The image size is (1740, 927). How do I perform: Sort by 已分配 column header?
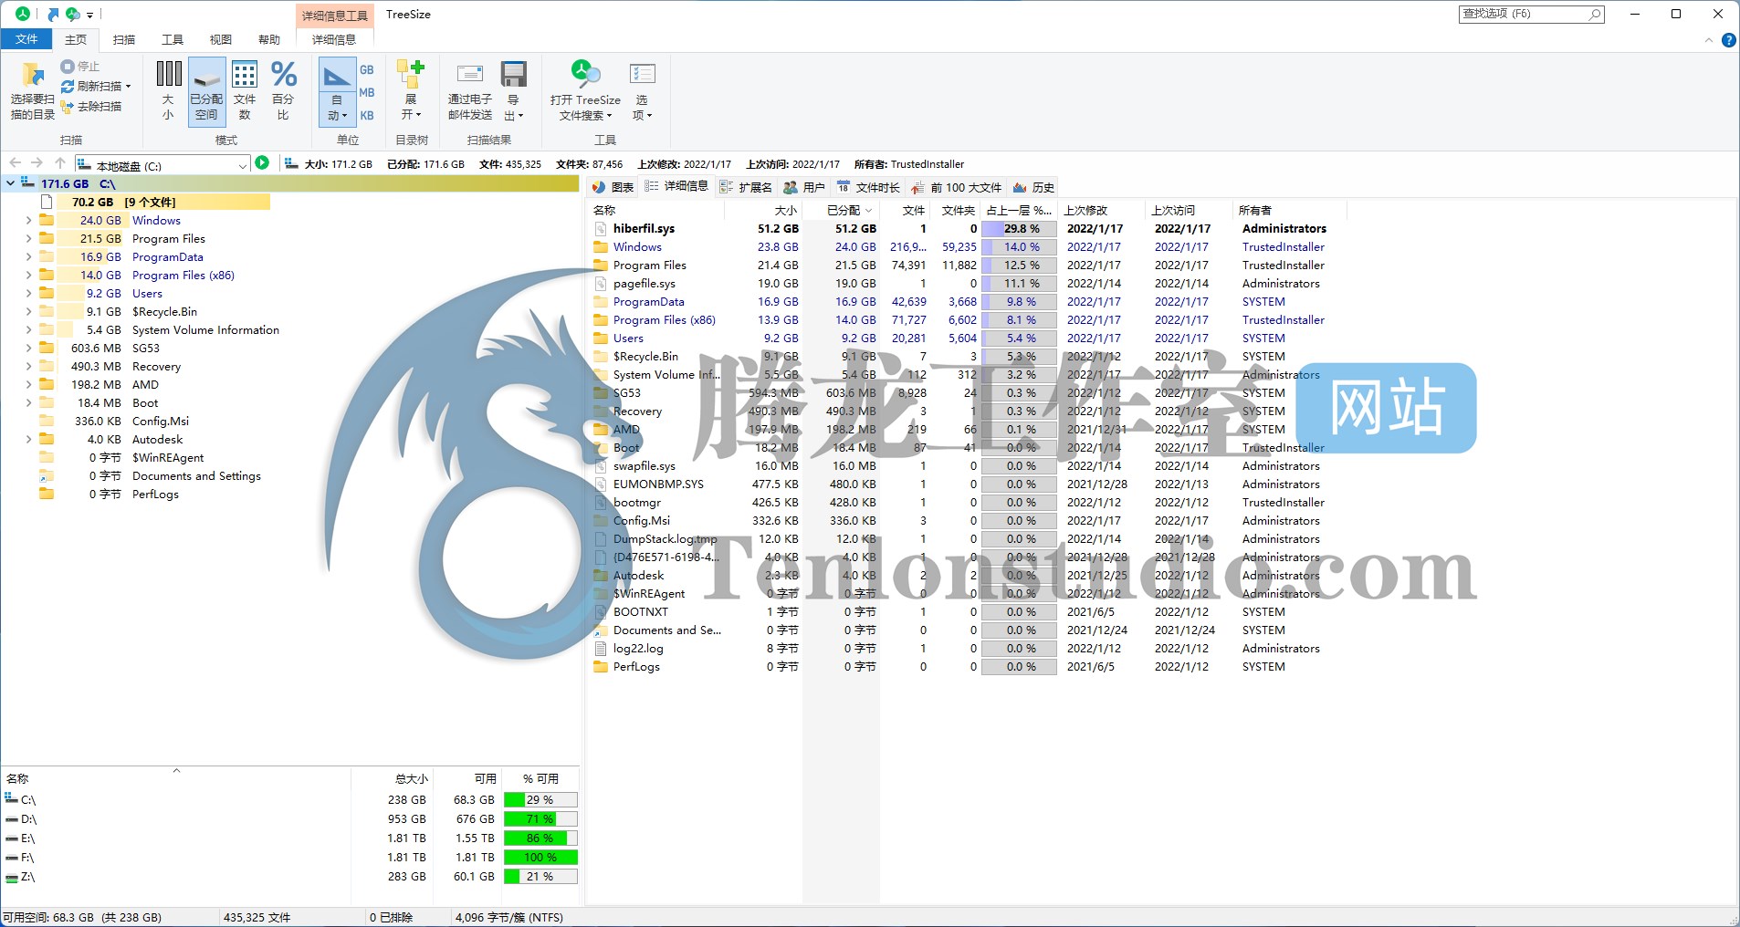point(841,211)
